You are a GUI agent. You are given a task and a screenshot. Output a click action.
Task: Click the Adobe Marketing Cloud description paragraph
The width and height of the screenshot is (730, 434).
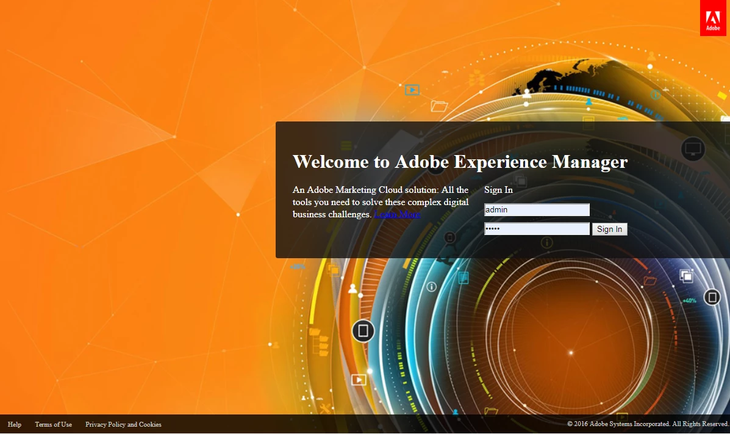381,202
